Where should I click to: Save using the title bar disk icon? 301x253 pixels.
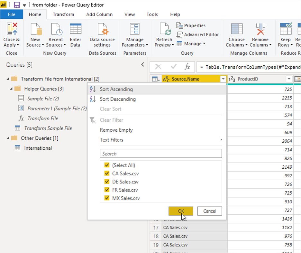[x=17, y=5]
